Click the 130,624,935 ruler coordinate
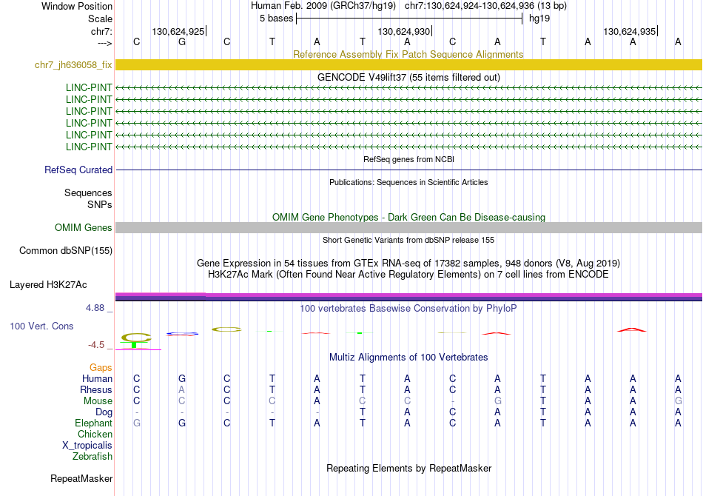The width and height of the screenshot is (703, 496). [x=629, y=31]
